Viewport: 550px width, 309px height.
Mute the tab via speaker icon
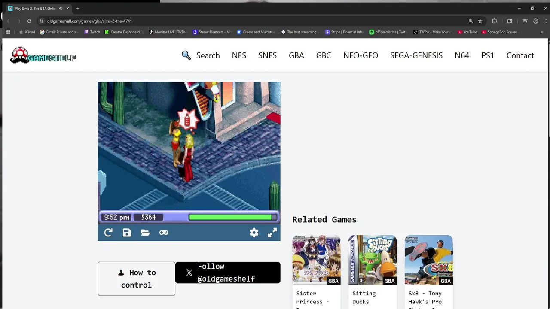coord(61,9)
